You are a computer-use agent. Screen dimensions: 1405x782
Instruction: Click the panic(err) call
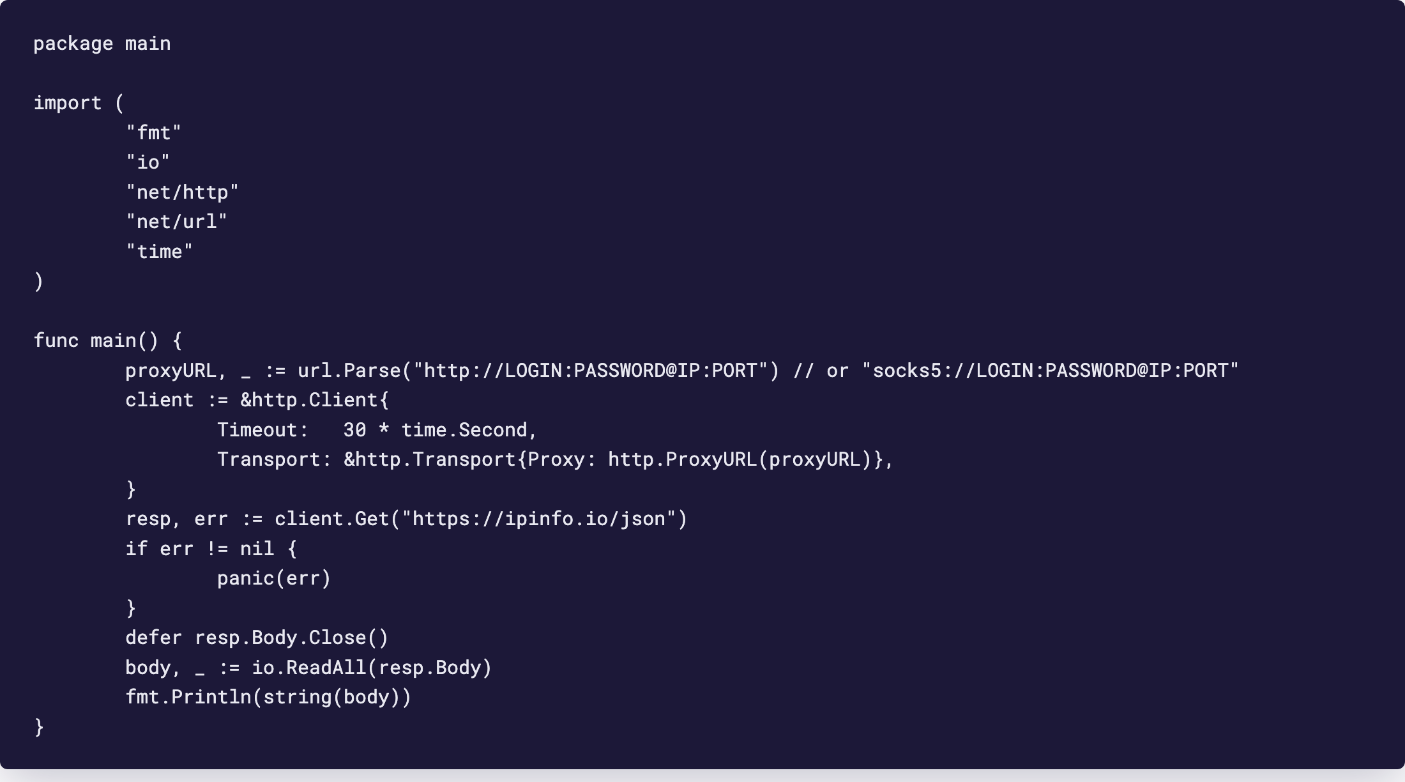(x=274, y=578)
